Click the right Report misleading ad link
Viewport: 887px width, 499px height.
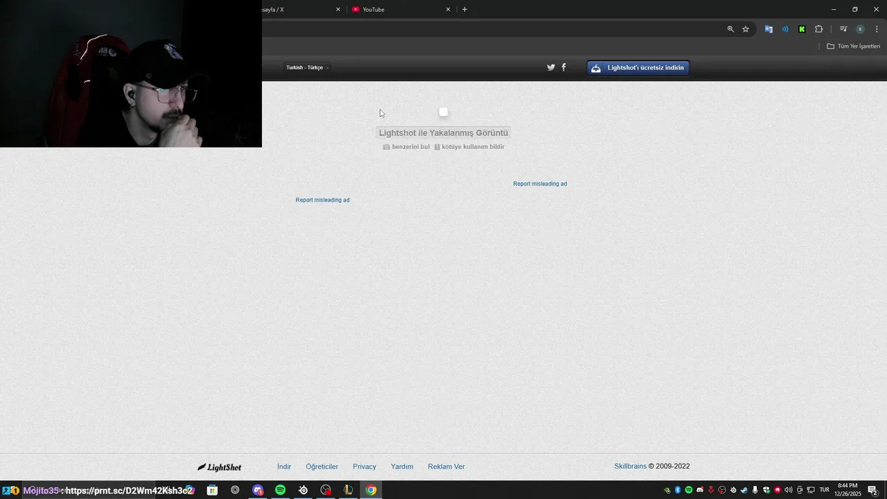point(540,184)
